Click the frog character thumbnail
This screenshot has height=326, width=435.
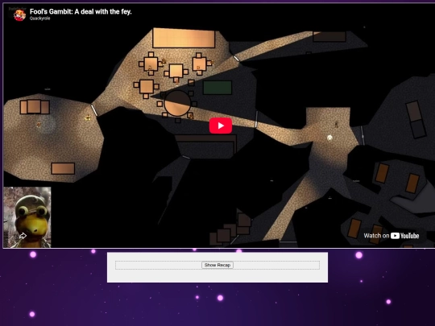tap(27, 217)
